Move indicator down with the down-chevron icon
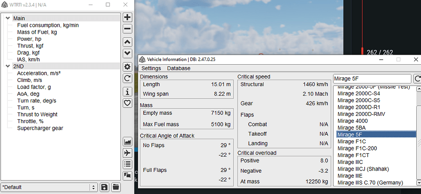Image resolution: width=421 pixels, height=194 pixels. tap(127, 53)
